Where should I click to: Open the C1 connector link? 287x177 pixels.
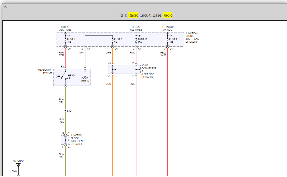click(69, 133)
